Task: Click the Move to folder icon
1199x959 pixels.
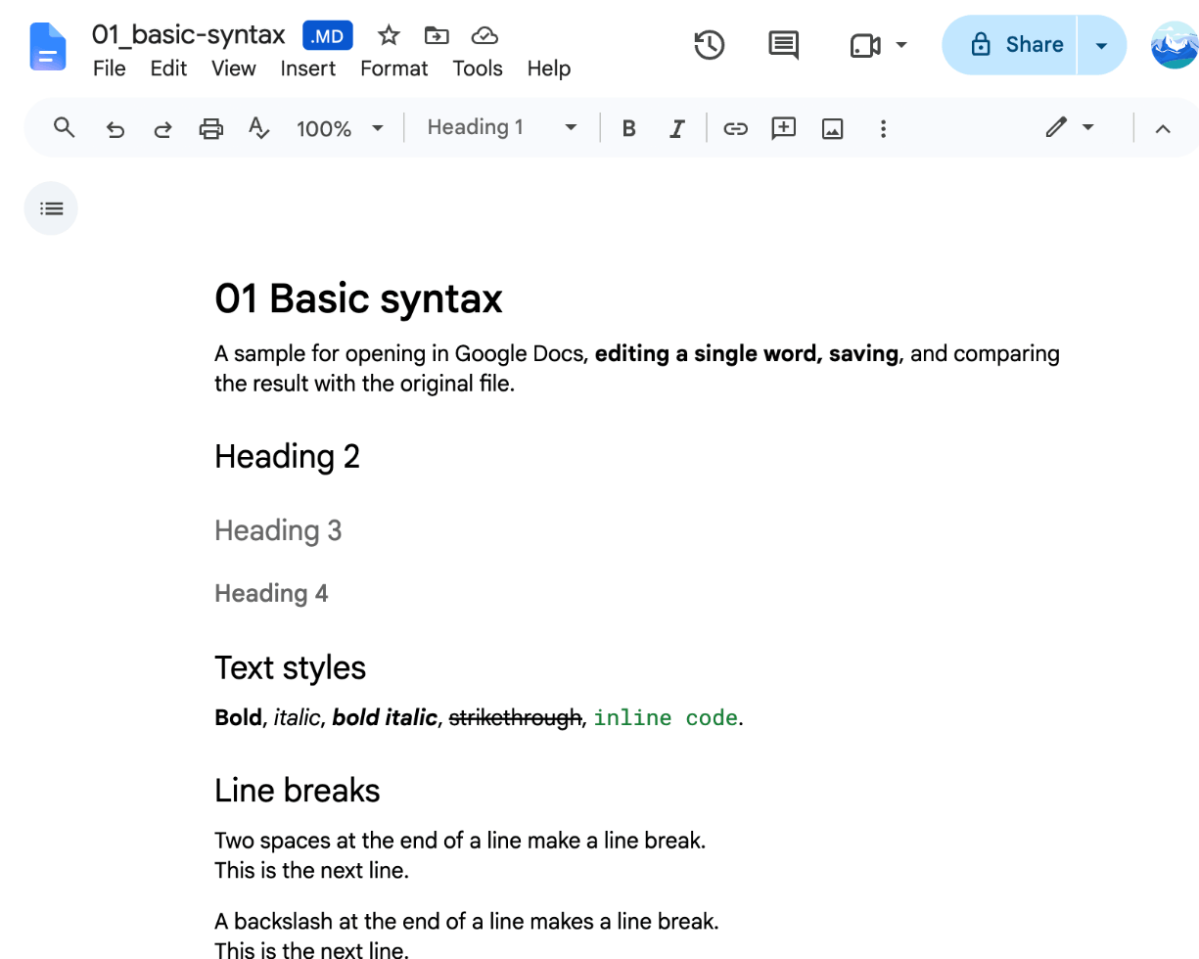Action: [x=437, y=36]
